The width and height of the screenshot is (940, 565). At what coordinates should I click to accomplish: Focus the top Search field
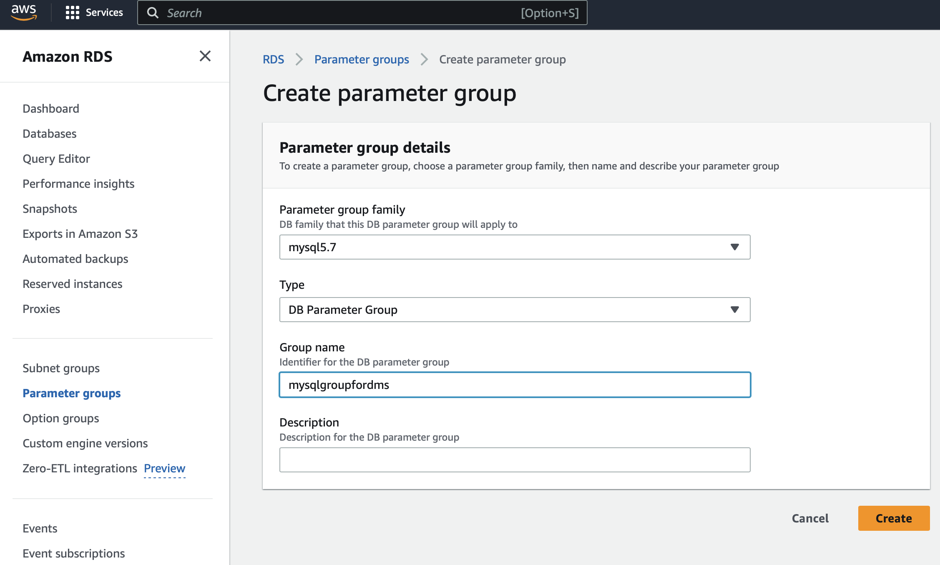coord(362,13)
